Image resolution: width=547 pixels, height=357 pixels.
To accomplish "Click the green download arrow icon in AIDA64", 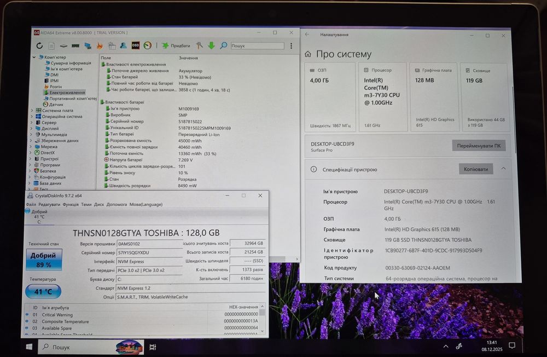I will pos(211,45).
